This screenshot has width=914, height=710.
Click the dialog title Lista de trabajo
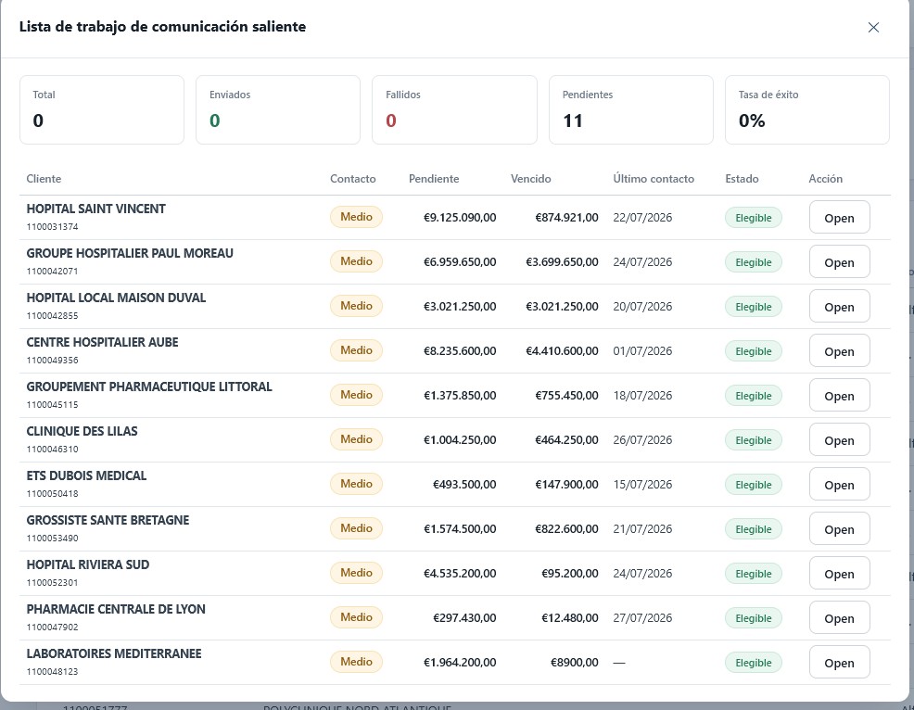pos(162,27)
